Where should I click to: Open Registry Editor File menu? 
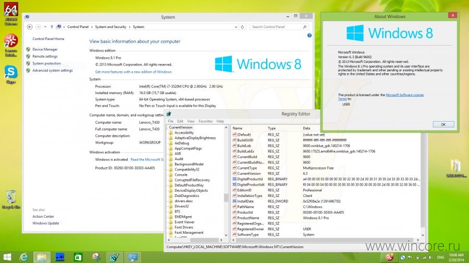pyautogui.click(x=170, y=121)
